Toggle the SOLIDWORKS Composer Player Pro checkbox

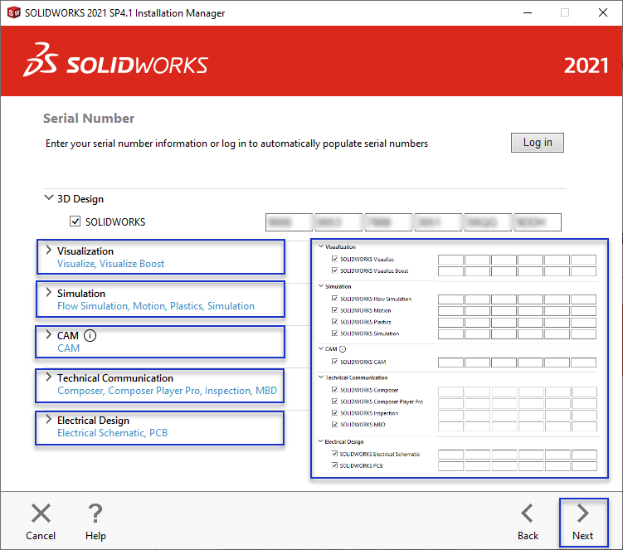334,402
